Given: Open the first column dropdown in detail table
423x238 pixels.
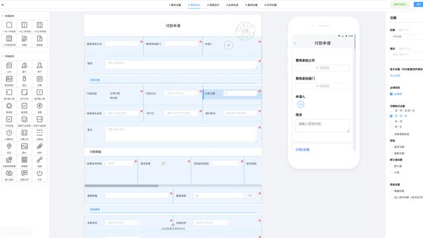Looking at the screenshot, I should pyautogui.click(x=119, y=163).
